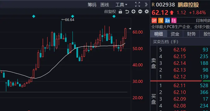Screen dimensions: 210x111
Task: Click the 66.64 high price label
Action: coord(68,20)
